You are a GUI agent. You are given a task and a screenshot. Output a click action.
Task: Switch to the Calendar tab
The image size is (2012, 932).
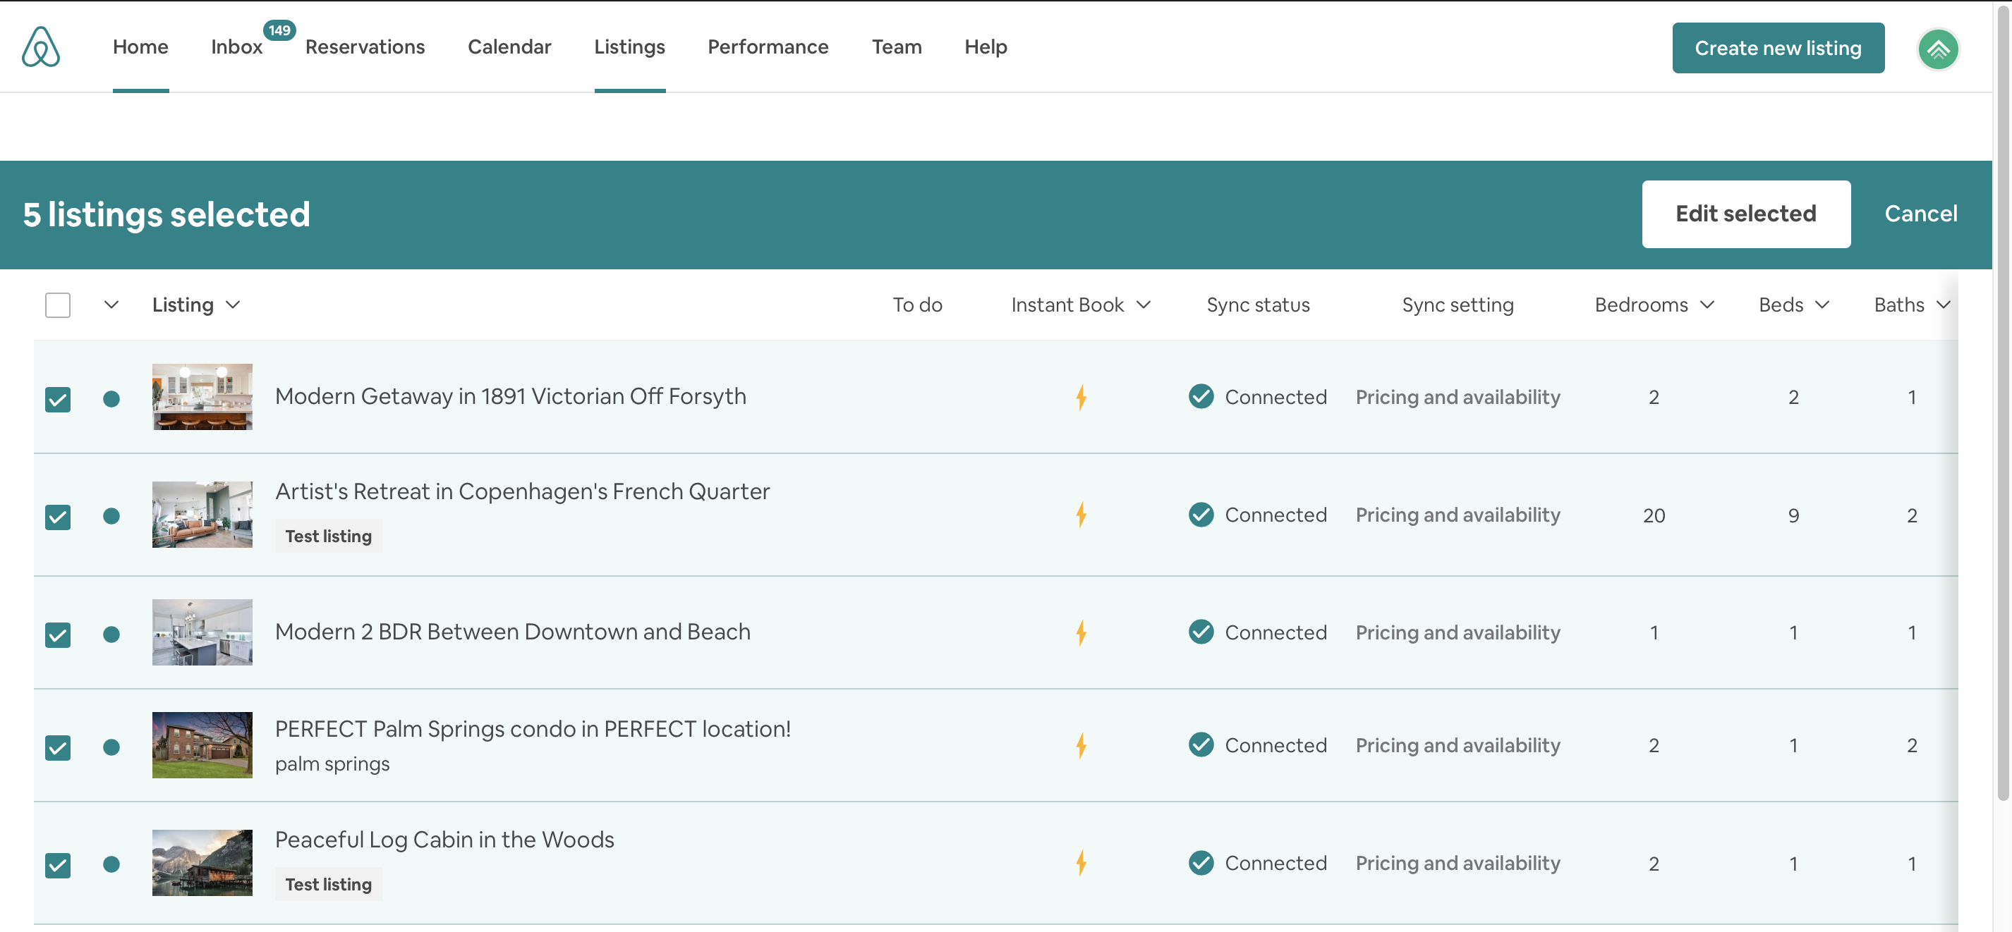pos(509,47)
